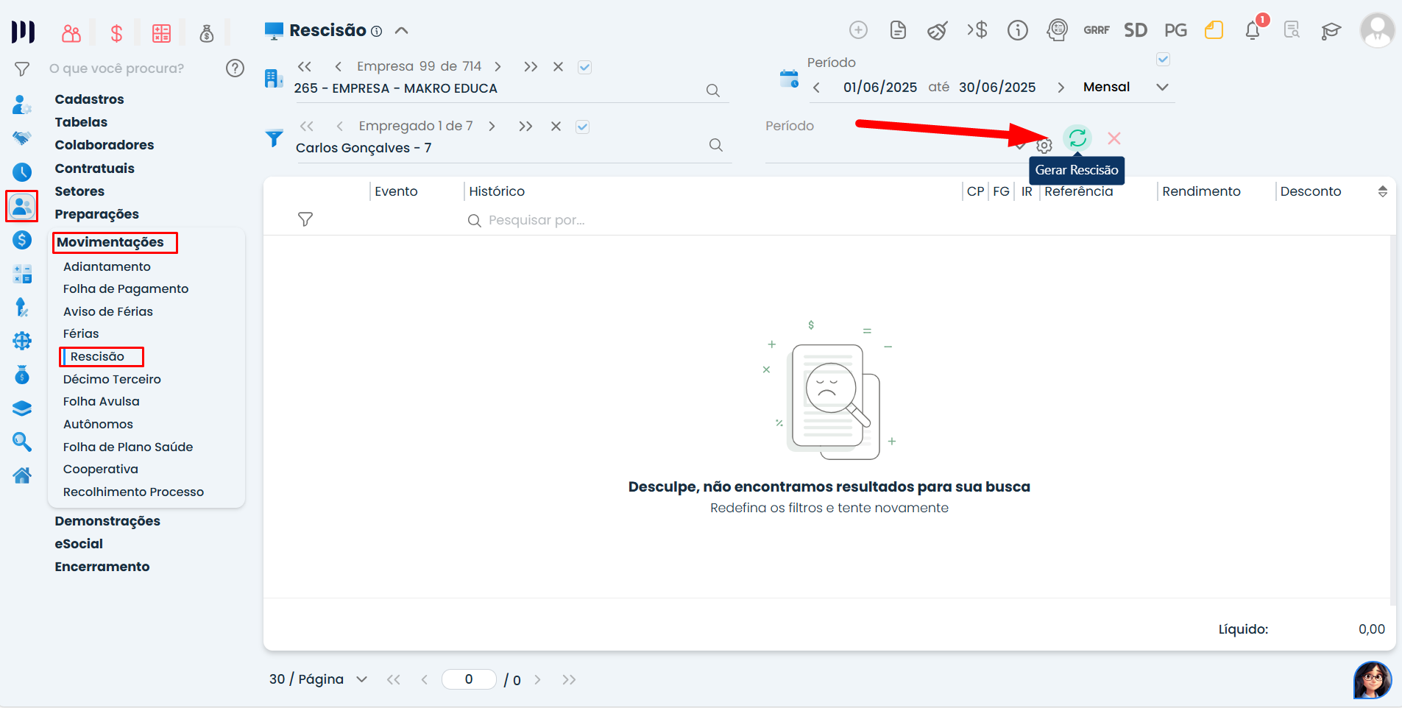Viewport: 1402px width, 708px height.
Task: Go to next Empresa arrow
Action: point(498,67)
